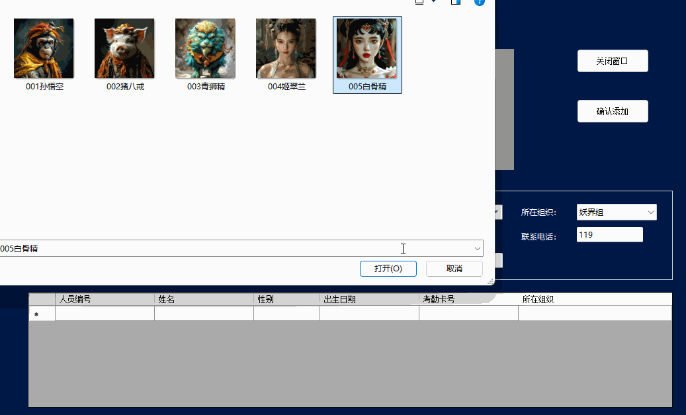Select the 002猪八戒 image thumbnail
686x415 pixels.
click(124, 48)
